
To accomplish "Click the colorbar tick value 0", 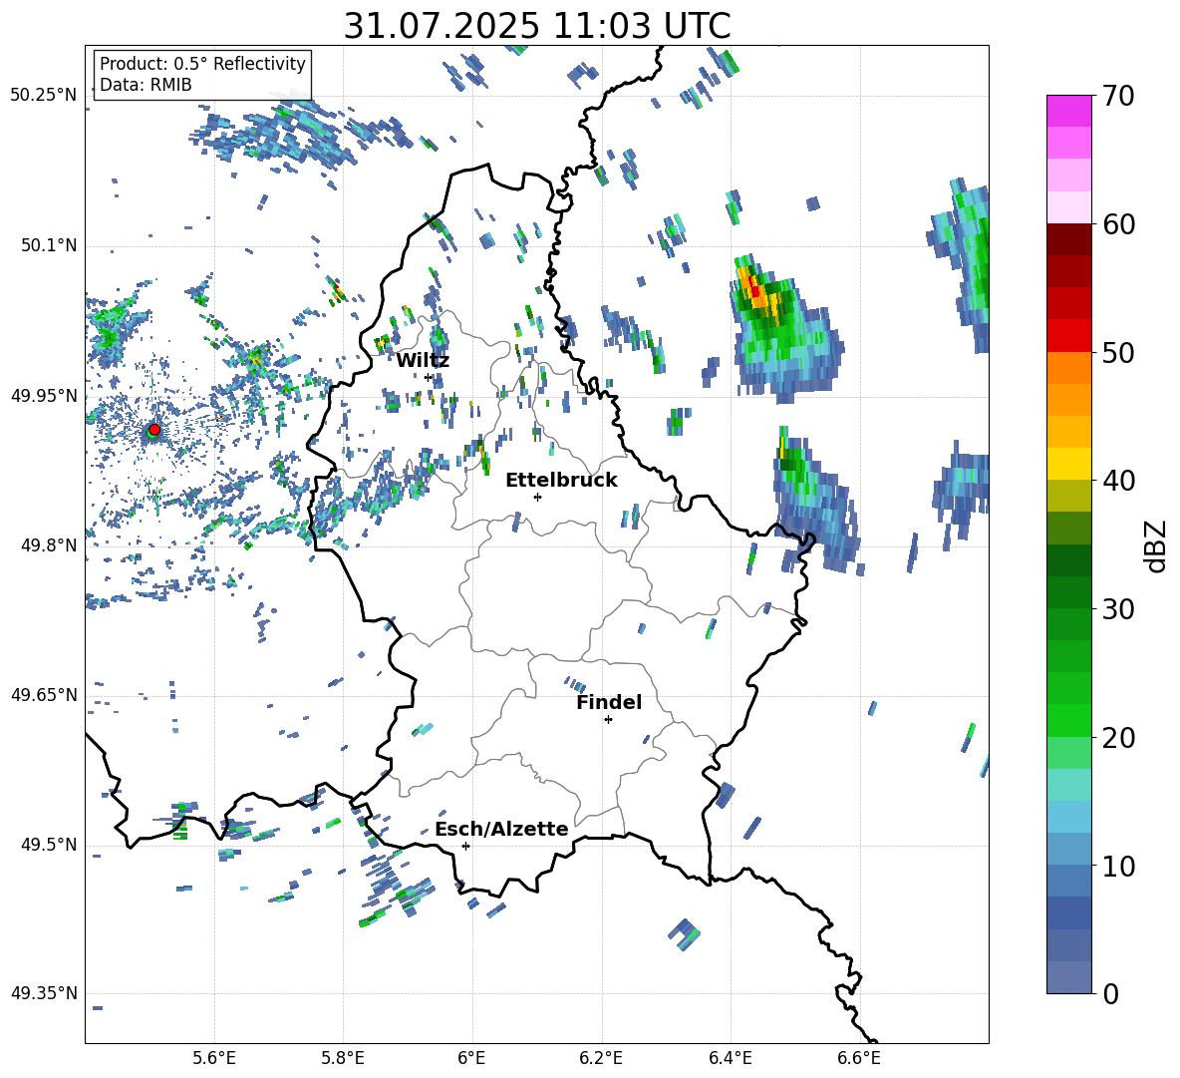I will [1110, 993].
